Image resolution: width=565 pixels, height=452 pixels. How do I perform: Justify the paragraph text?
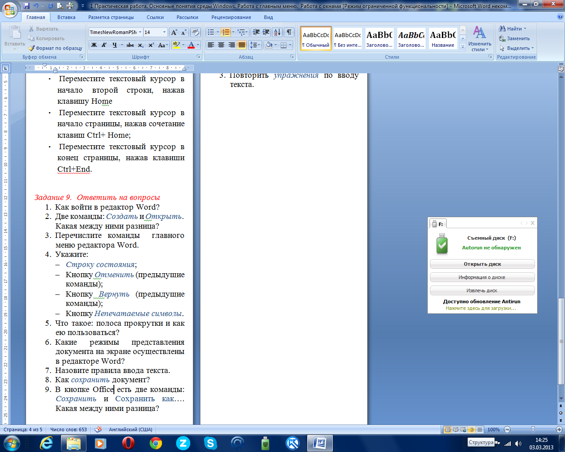242,45
